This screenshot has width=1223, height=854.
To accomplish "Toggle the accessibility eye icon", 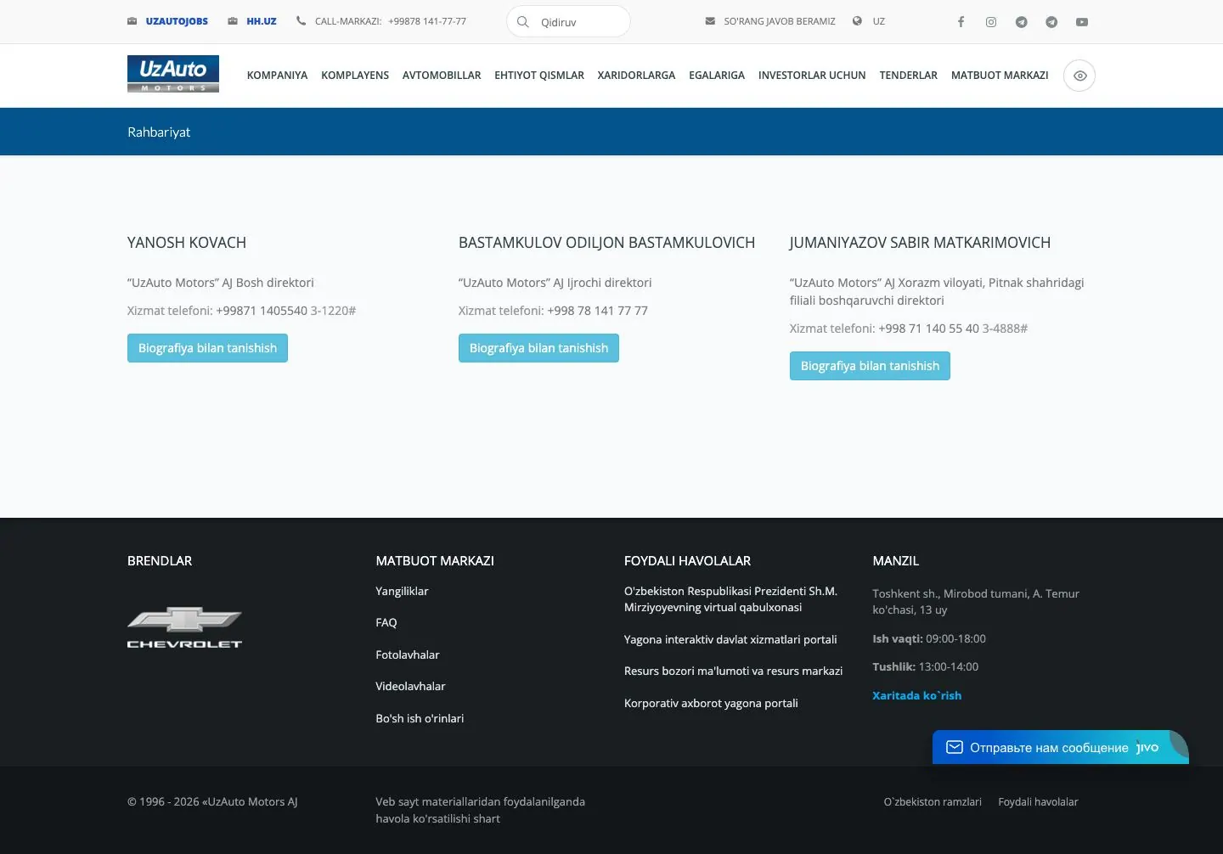I will click(x=1079, y=76).
